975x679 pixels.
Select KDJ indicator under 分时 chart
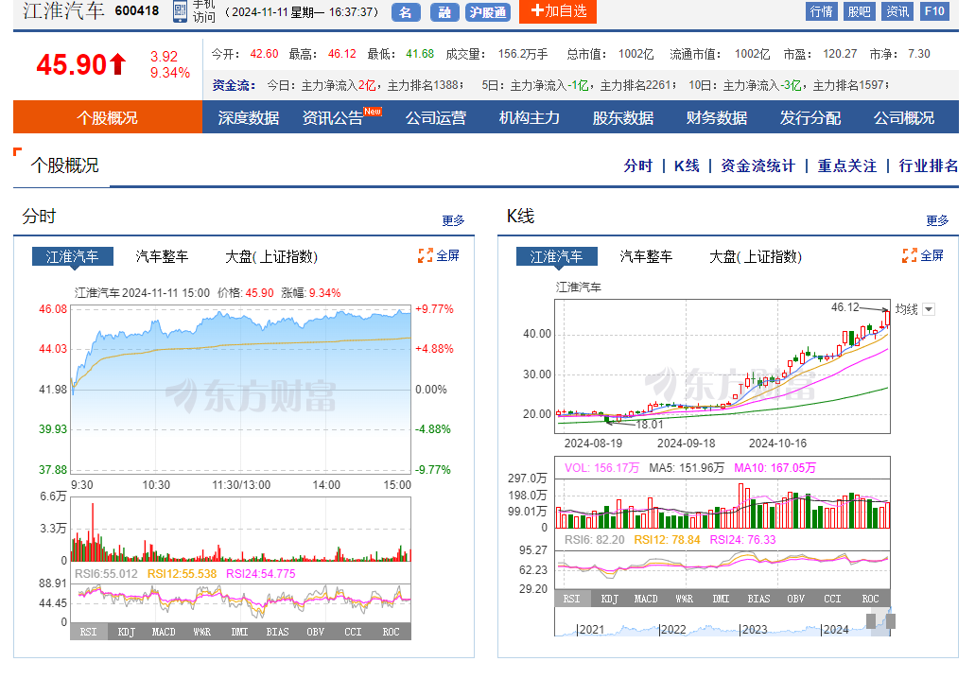tap(126, 632)
